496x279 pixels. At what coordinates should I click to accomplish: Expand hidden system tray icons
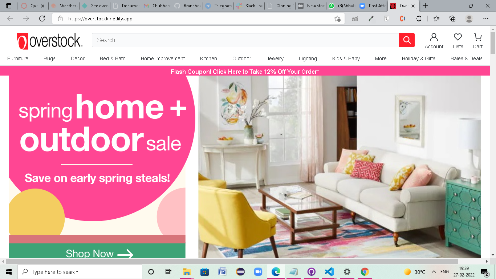pos(433,272)
